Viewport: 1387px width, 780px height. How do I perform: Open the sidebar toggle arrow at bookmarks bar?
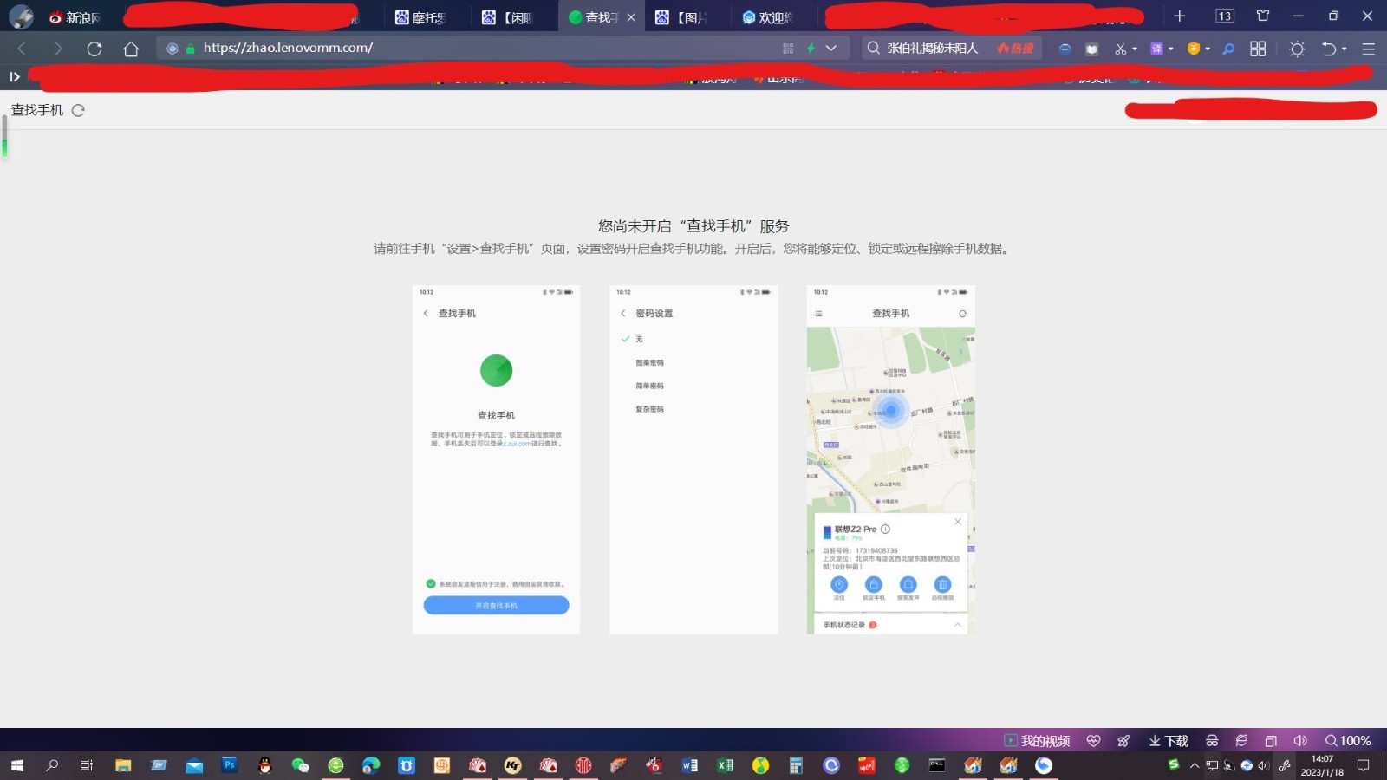point(15,76)
